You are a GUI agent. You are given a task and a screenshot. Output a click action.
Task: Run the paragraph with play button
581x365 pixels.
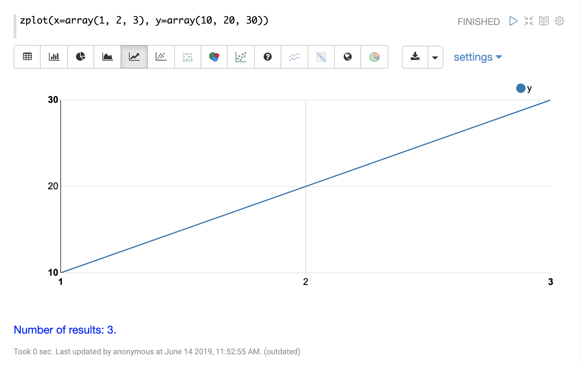coord(513,21)
